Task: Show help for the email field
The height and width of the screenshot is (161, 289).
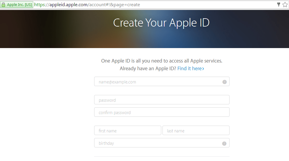Action: (224, 82)
